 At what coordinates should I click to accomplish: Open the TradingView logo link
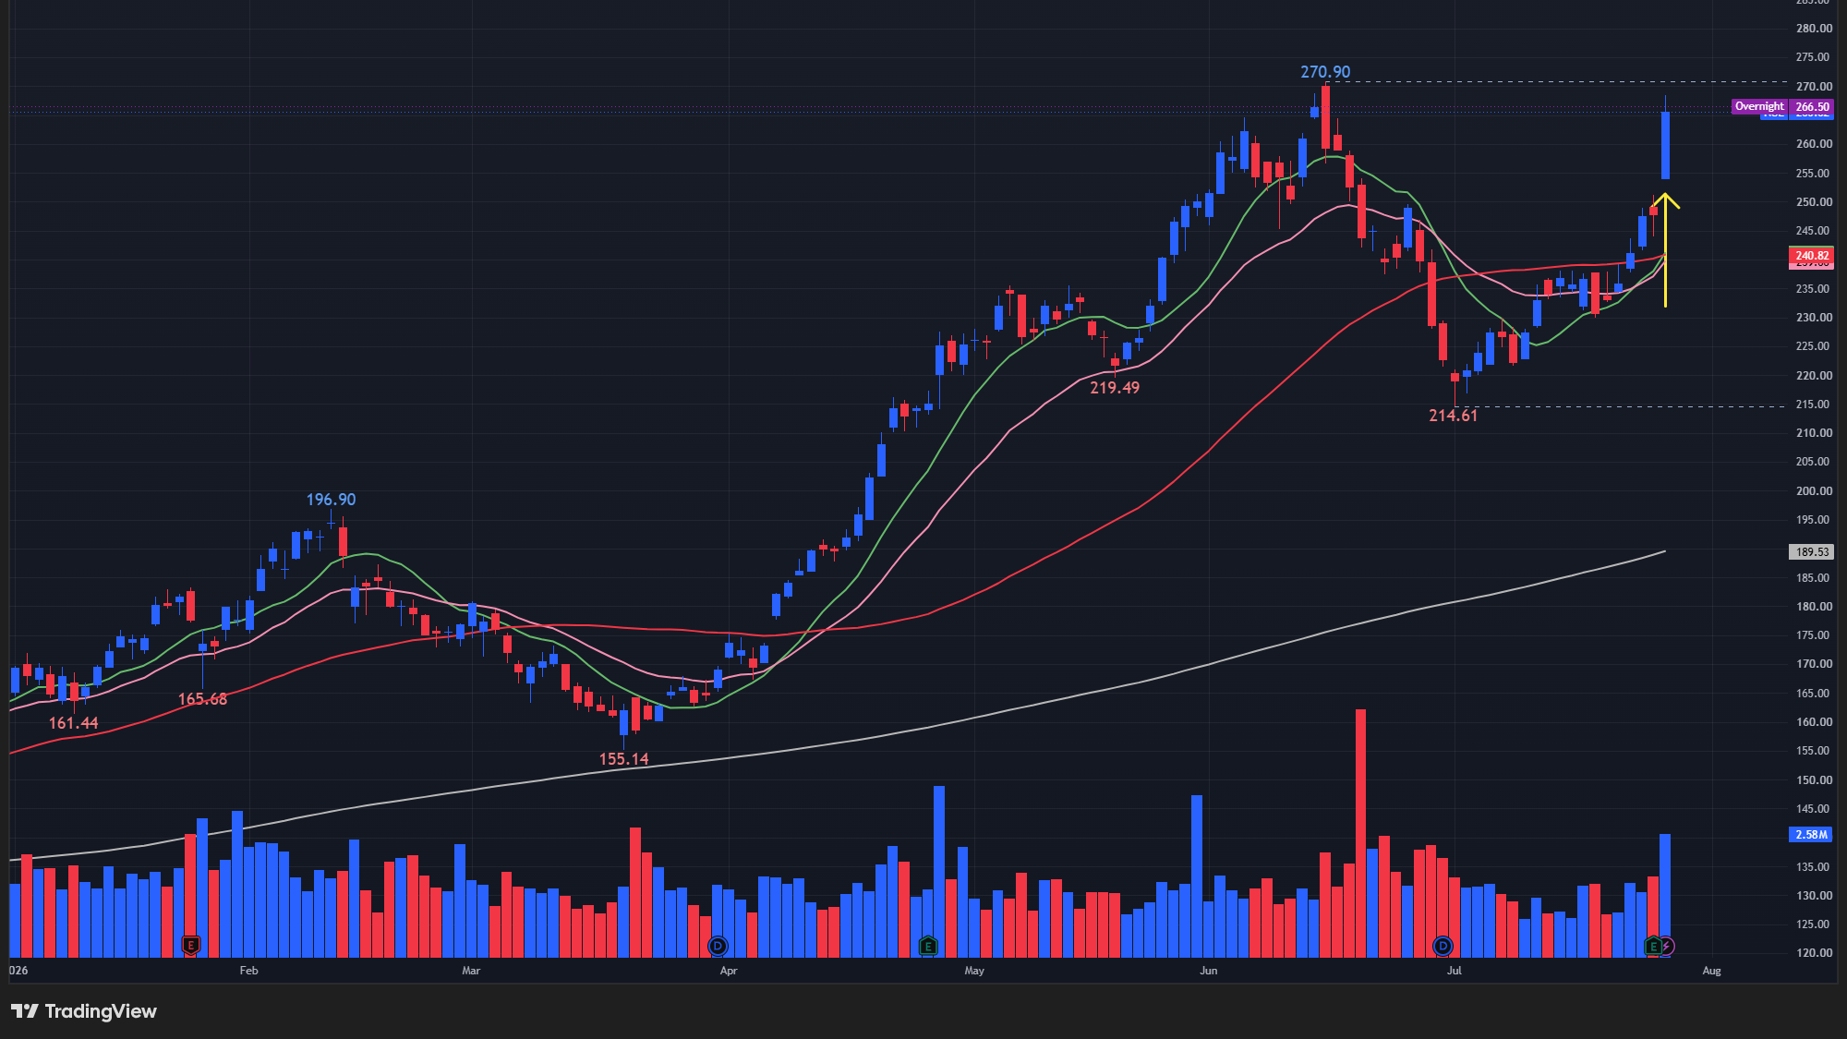(84, 1011)
